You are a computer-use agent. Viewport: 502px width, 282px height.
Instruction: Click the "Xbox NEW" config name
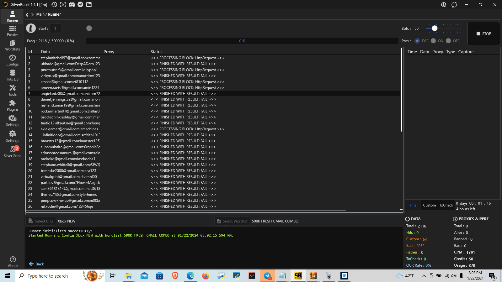[67, 221]
